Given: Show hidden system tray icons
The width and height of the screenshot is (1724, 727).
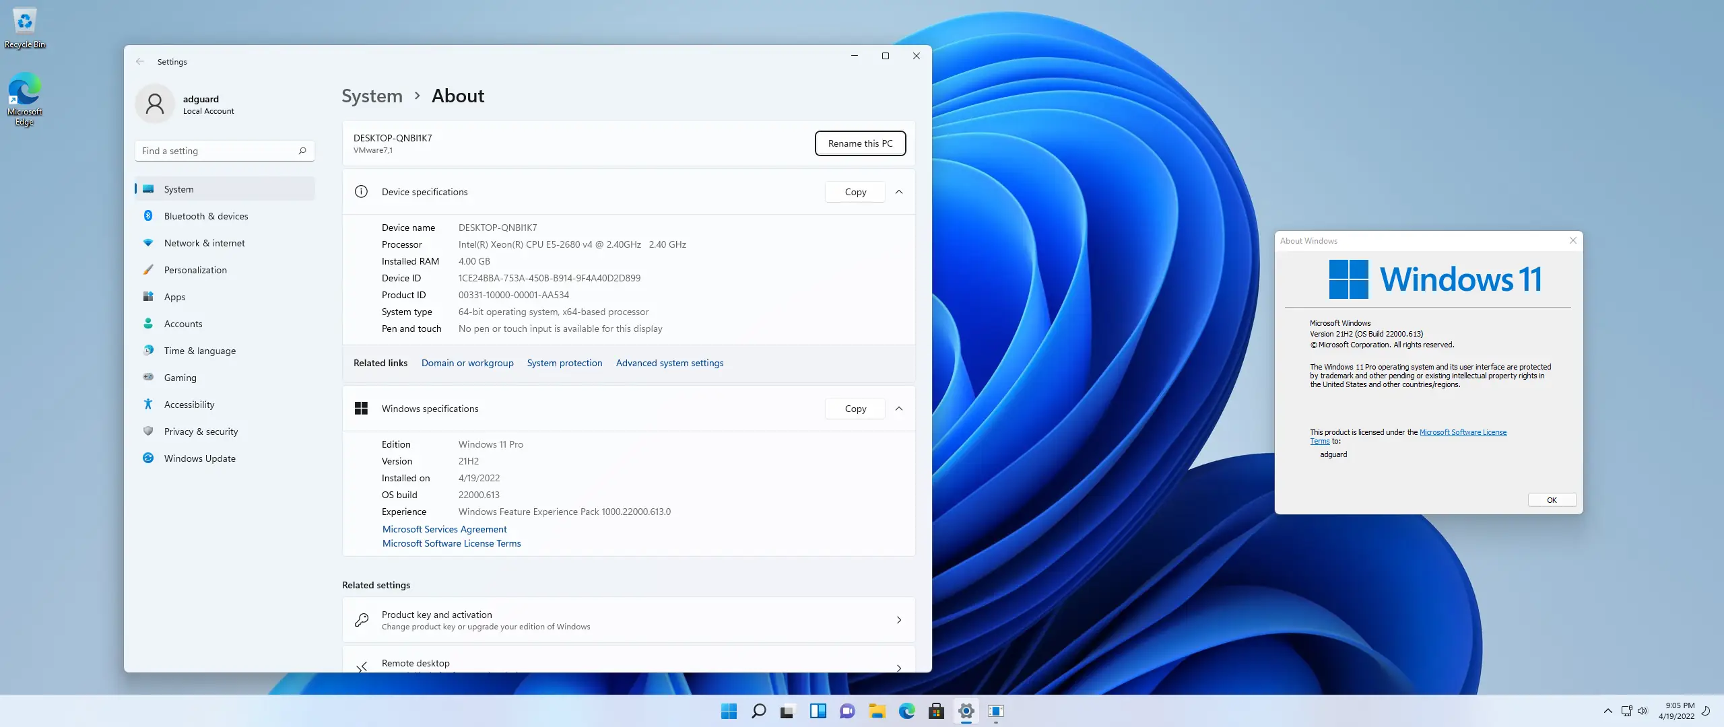Looking at the screenshot, I should [1607, 711].
